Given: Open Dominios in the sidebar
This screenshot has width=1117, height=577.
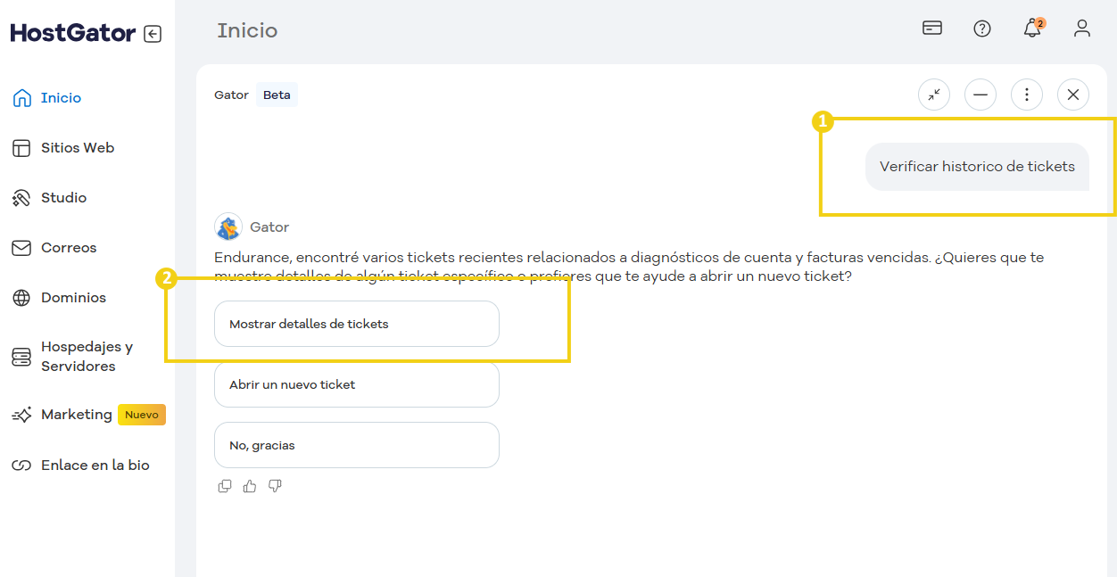Looking at the screenshot, I should [73, 298].
